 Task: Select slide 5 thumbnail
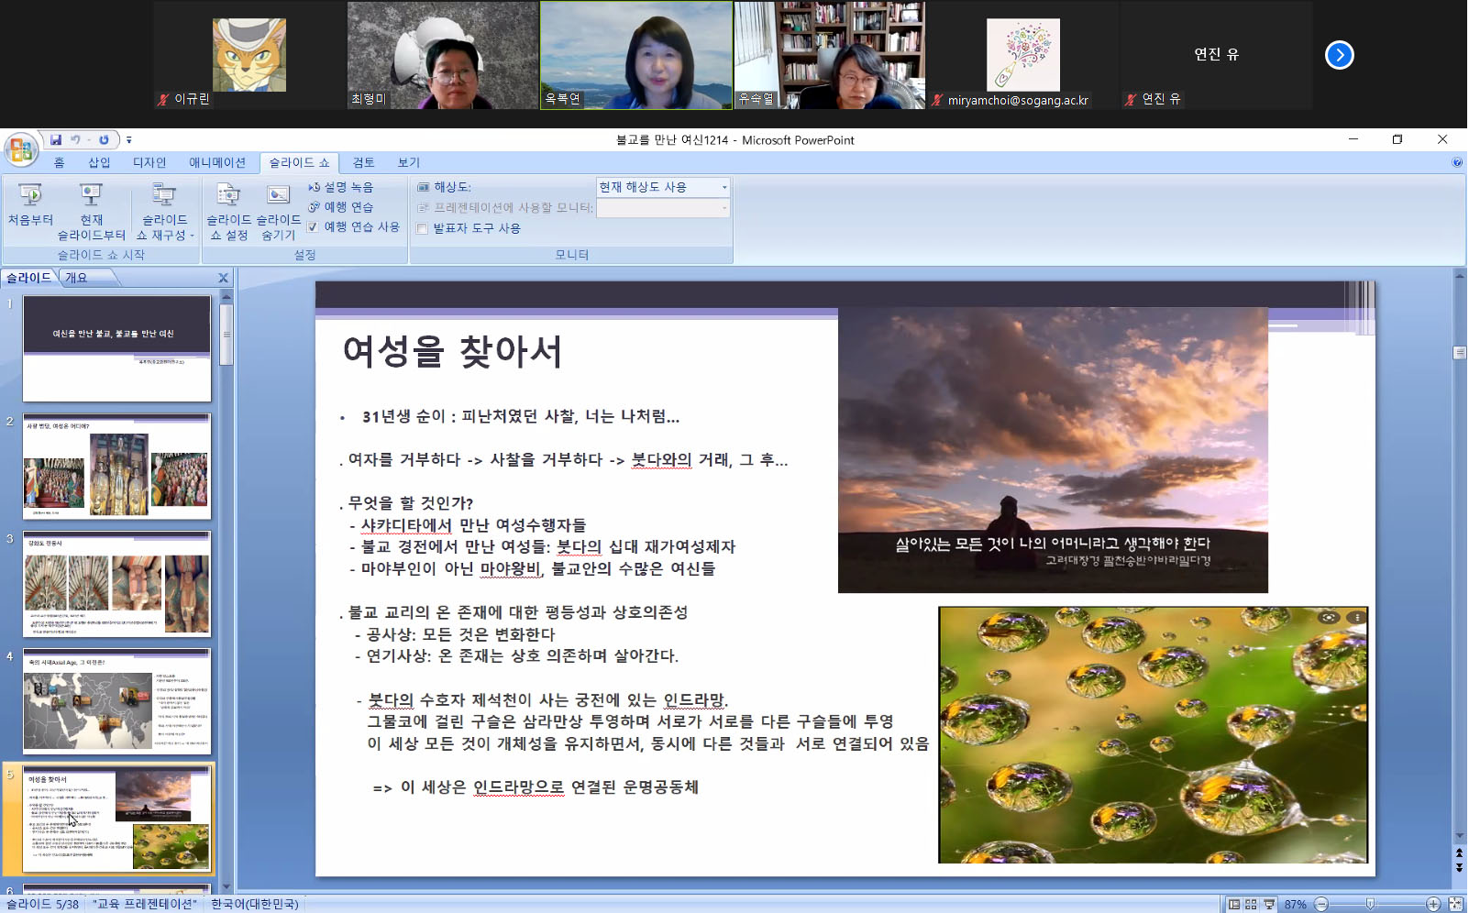116,819
